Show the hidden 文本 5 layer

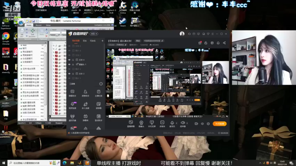(x=69, y=55)
